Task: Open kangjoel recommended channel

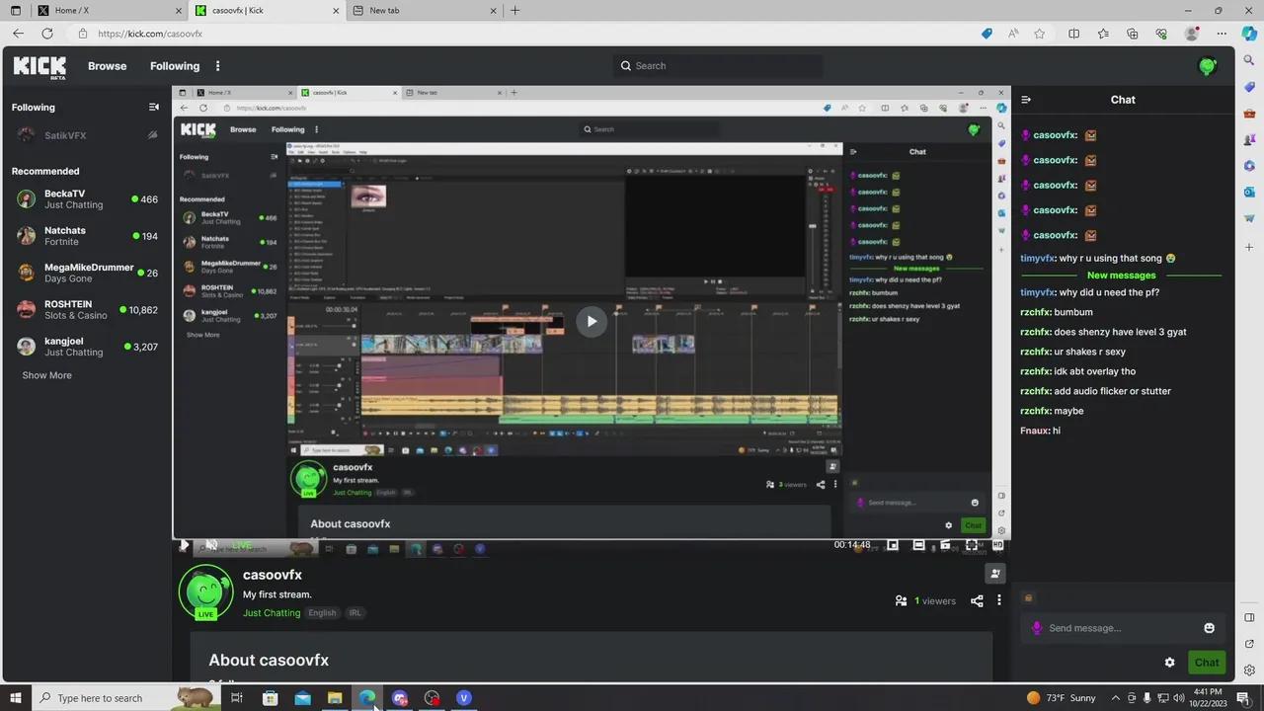Action: pos(86,347)
